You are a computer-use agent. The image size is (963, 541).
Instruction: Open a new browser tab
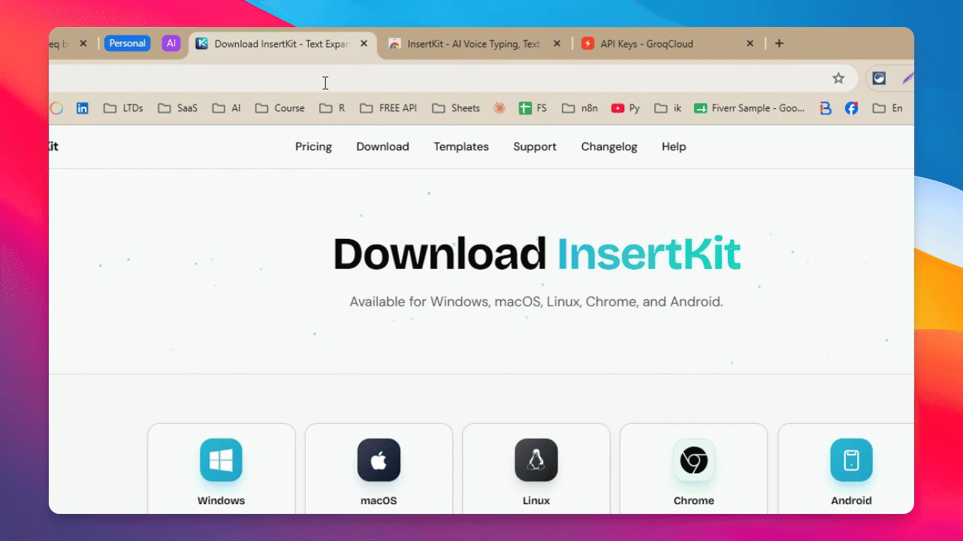(779, 44)
